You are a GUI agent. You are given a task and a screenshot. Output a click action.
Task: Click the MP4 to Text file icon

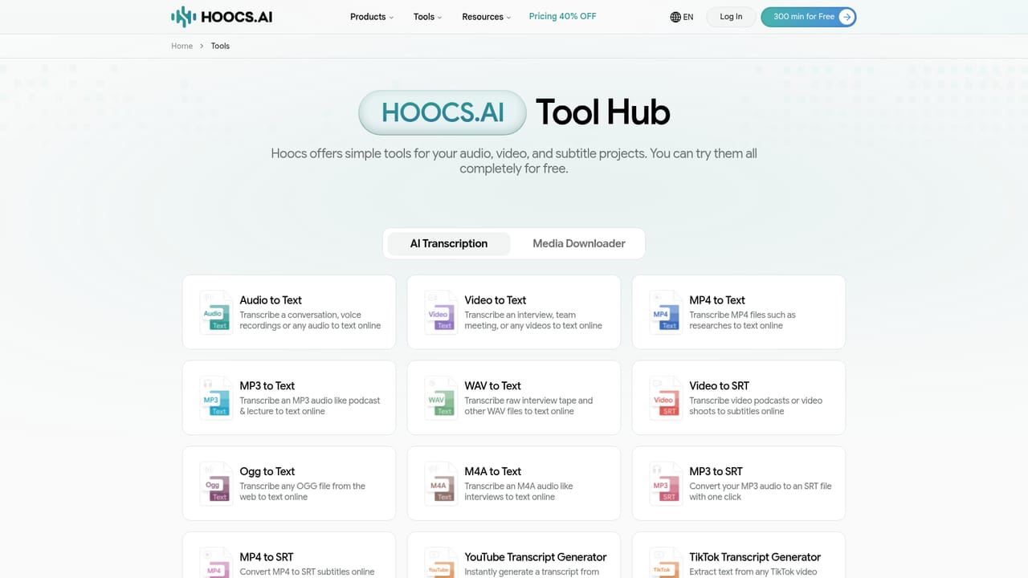click(x=664, y=312)
